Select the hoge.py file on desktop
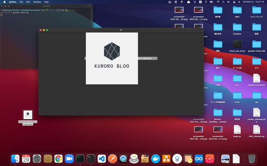 (x=237, y=131)
